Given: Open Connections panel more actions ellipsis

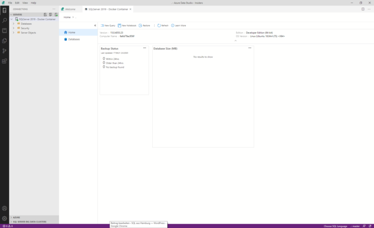Looking at the screenshot, I should (x=54, y=9).
